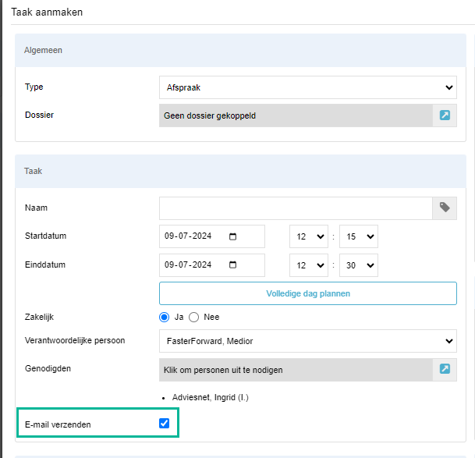This screenshot has height=458, width=475.
Task: Click the Volledige dag plannen button
Action: (308, 293)
